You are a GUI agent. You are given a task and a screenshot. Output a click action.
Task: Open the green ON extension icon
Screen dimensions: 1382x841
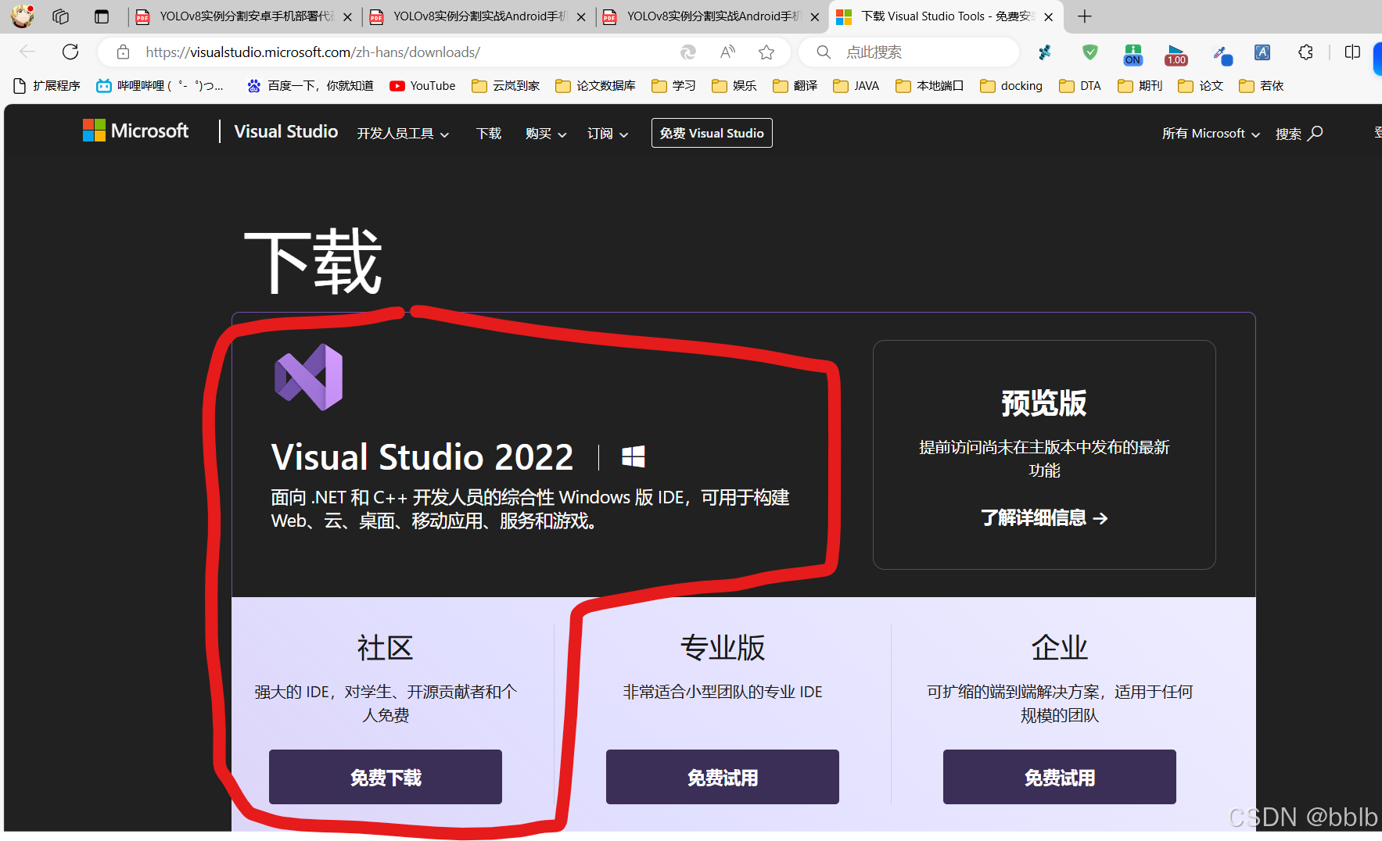coord(1133,54)
